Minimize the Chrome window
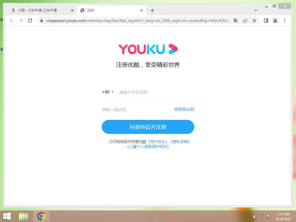The image size is (296, 222). tap(266, 6)
